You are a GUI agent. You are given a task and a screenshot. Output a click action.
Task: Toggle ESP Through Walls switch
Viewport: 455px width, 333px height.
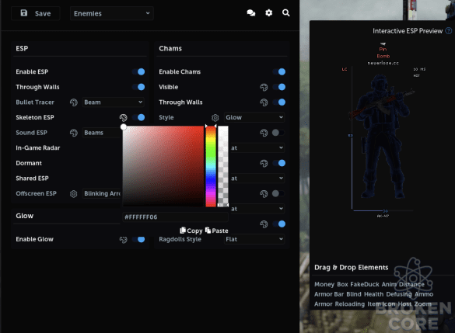(x=138, y=87)
